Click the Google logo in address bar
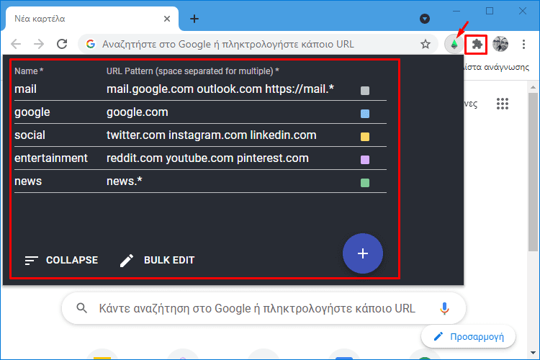 tap(91, 44)
